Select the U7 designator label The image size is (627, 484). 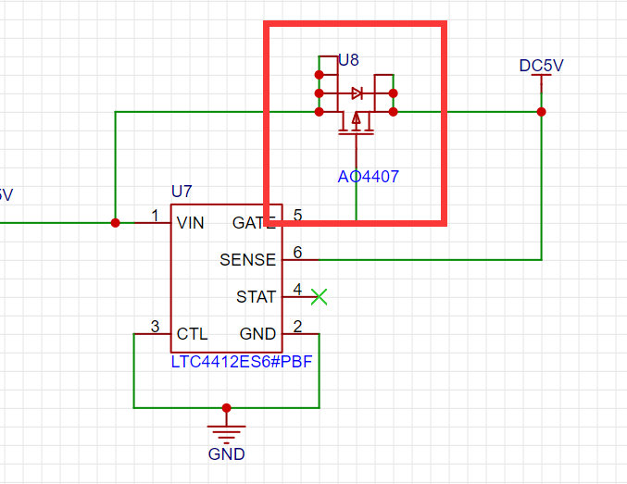tap(182, 192)
